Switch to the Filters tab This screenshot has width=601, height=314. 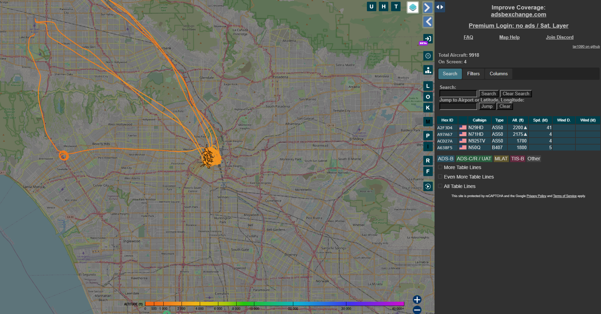tap(473, 74)
